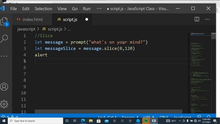Viewport: 220px width, 124px height.
Task: Open the Windows Start menu
Action: [x=4, y=121]
